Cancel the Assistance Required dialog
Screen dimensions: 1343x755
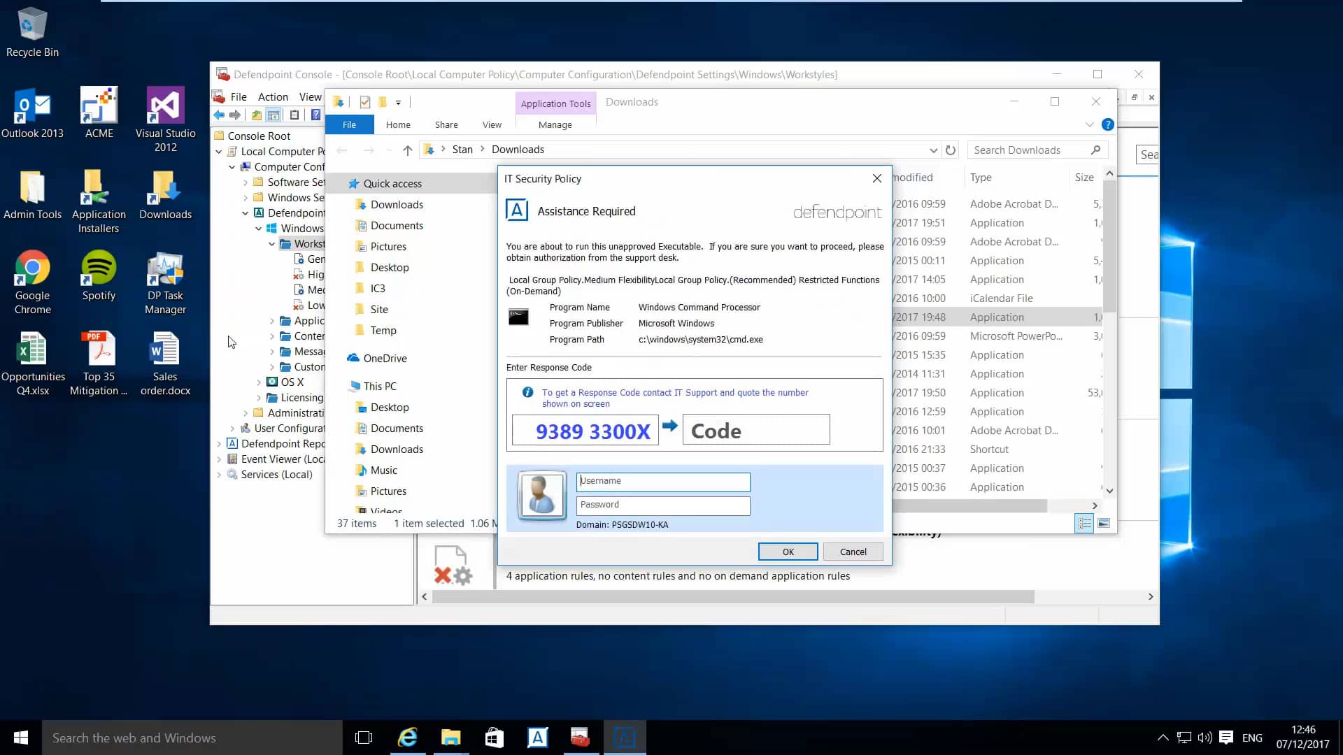[x=853, y=552]
